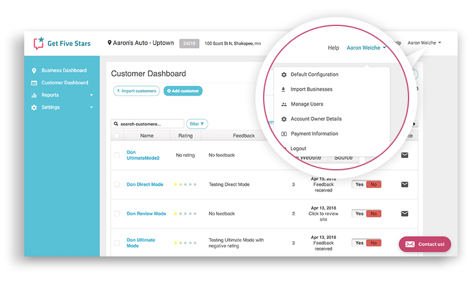Viewport: 473px width, 293px height.
Task: Click the gear icon beside Account Owner Details
Action: pos(284,119)
